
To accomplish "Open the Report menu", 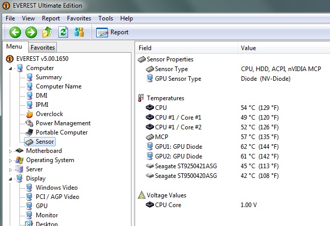I will [x=51, y=18].
